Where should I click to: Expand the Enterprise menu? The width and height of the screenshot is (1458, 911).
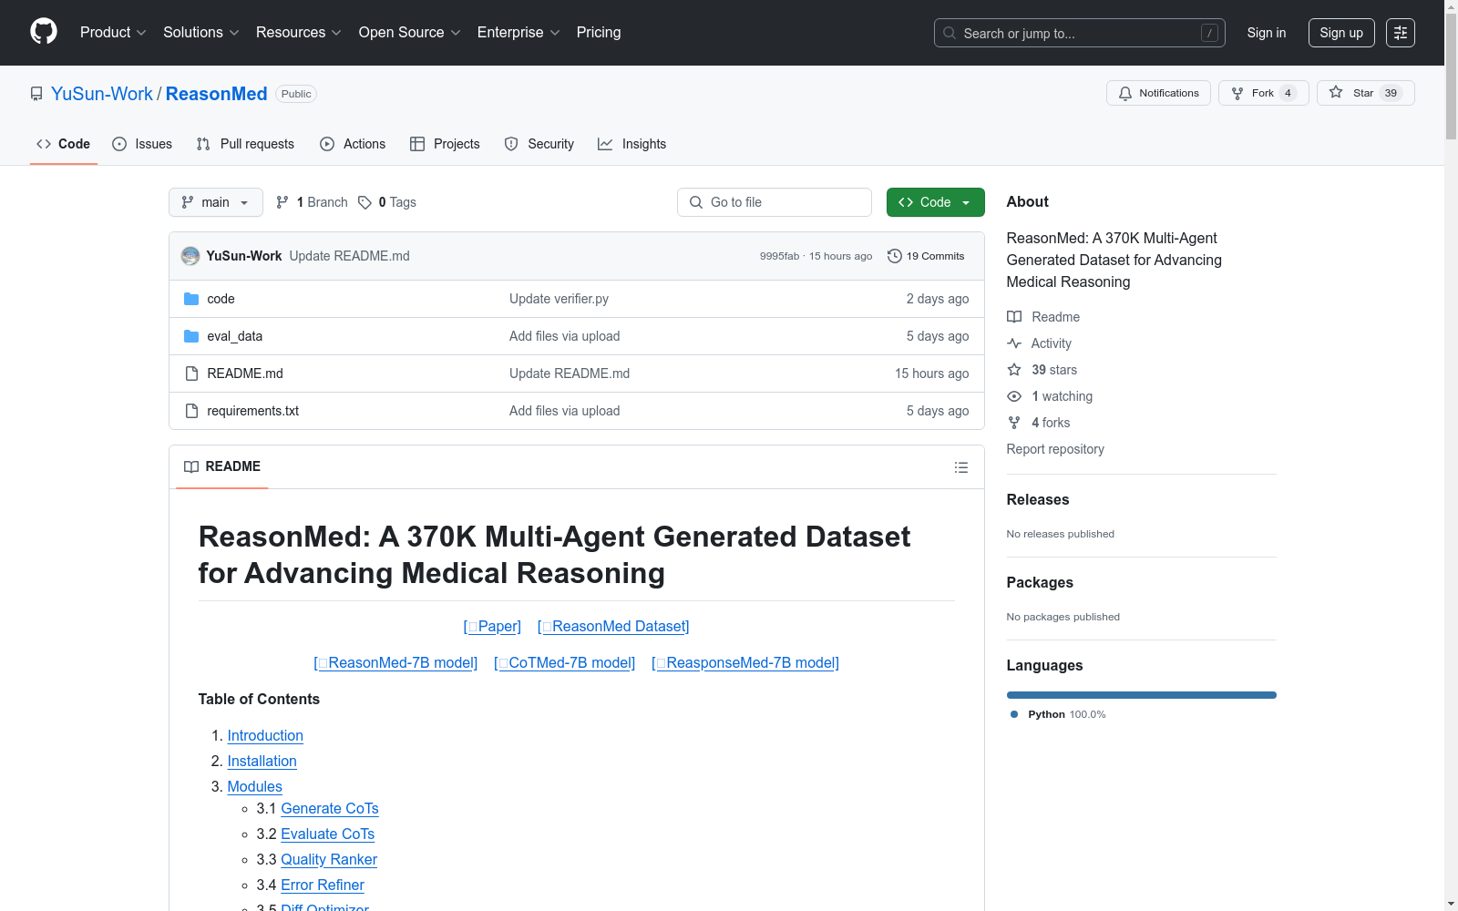tap(519, 33)
